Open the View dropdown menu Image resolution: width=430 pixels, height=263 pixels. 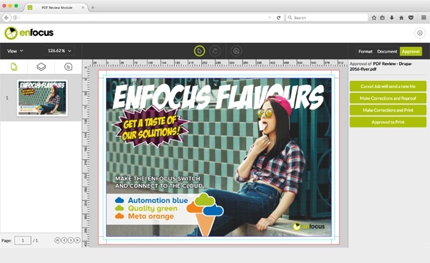[15, 51]
